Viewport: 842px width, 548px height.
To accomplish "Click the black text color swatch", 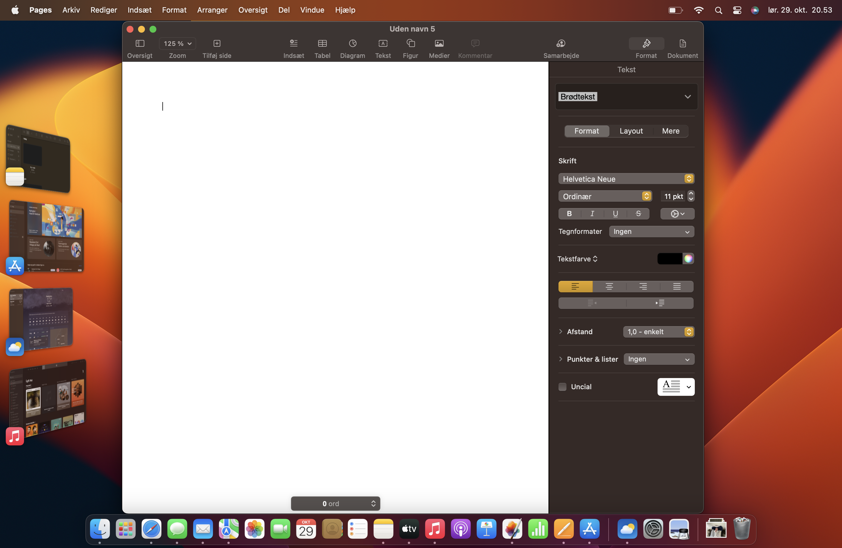I will [669, 259].
